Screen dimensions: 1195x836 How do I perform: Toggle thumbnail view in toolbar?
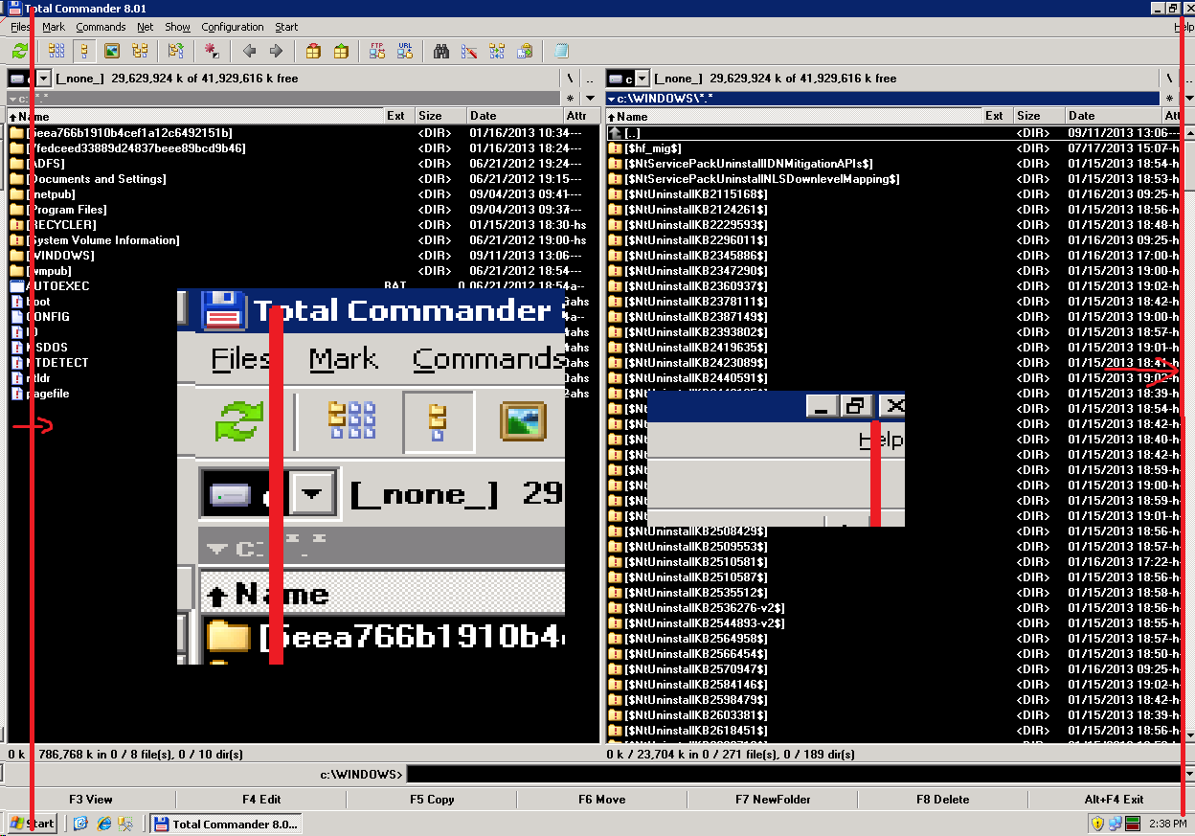(x=112, y=52)
